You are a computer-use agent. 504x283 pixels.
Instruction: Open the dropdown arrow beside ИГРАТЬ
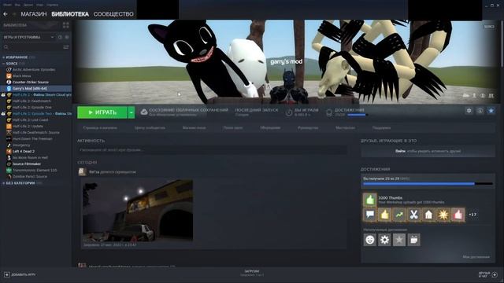click(x=132, y=112)
